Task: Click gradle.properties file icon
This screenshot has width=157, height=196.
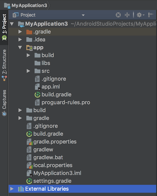Action: coord(29,142)
